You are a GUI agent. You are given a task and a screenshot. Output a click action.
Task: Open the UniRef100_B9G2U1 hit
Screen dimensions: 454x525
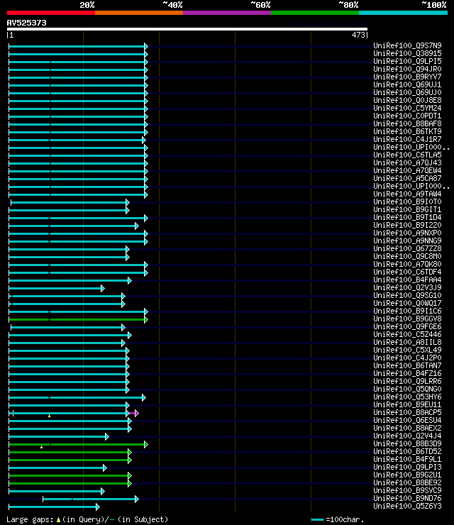[x=407, y=475]
